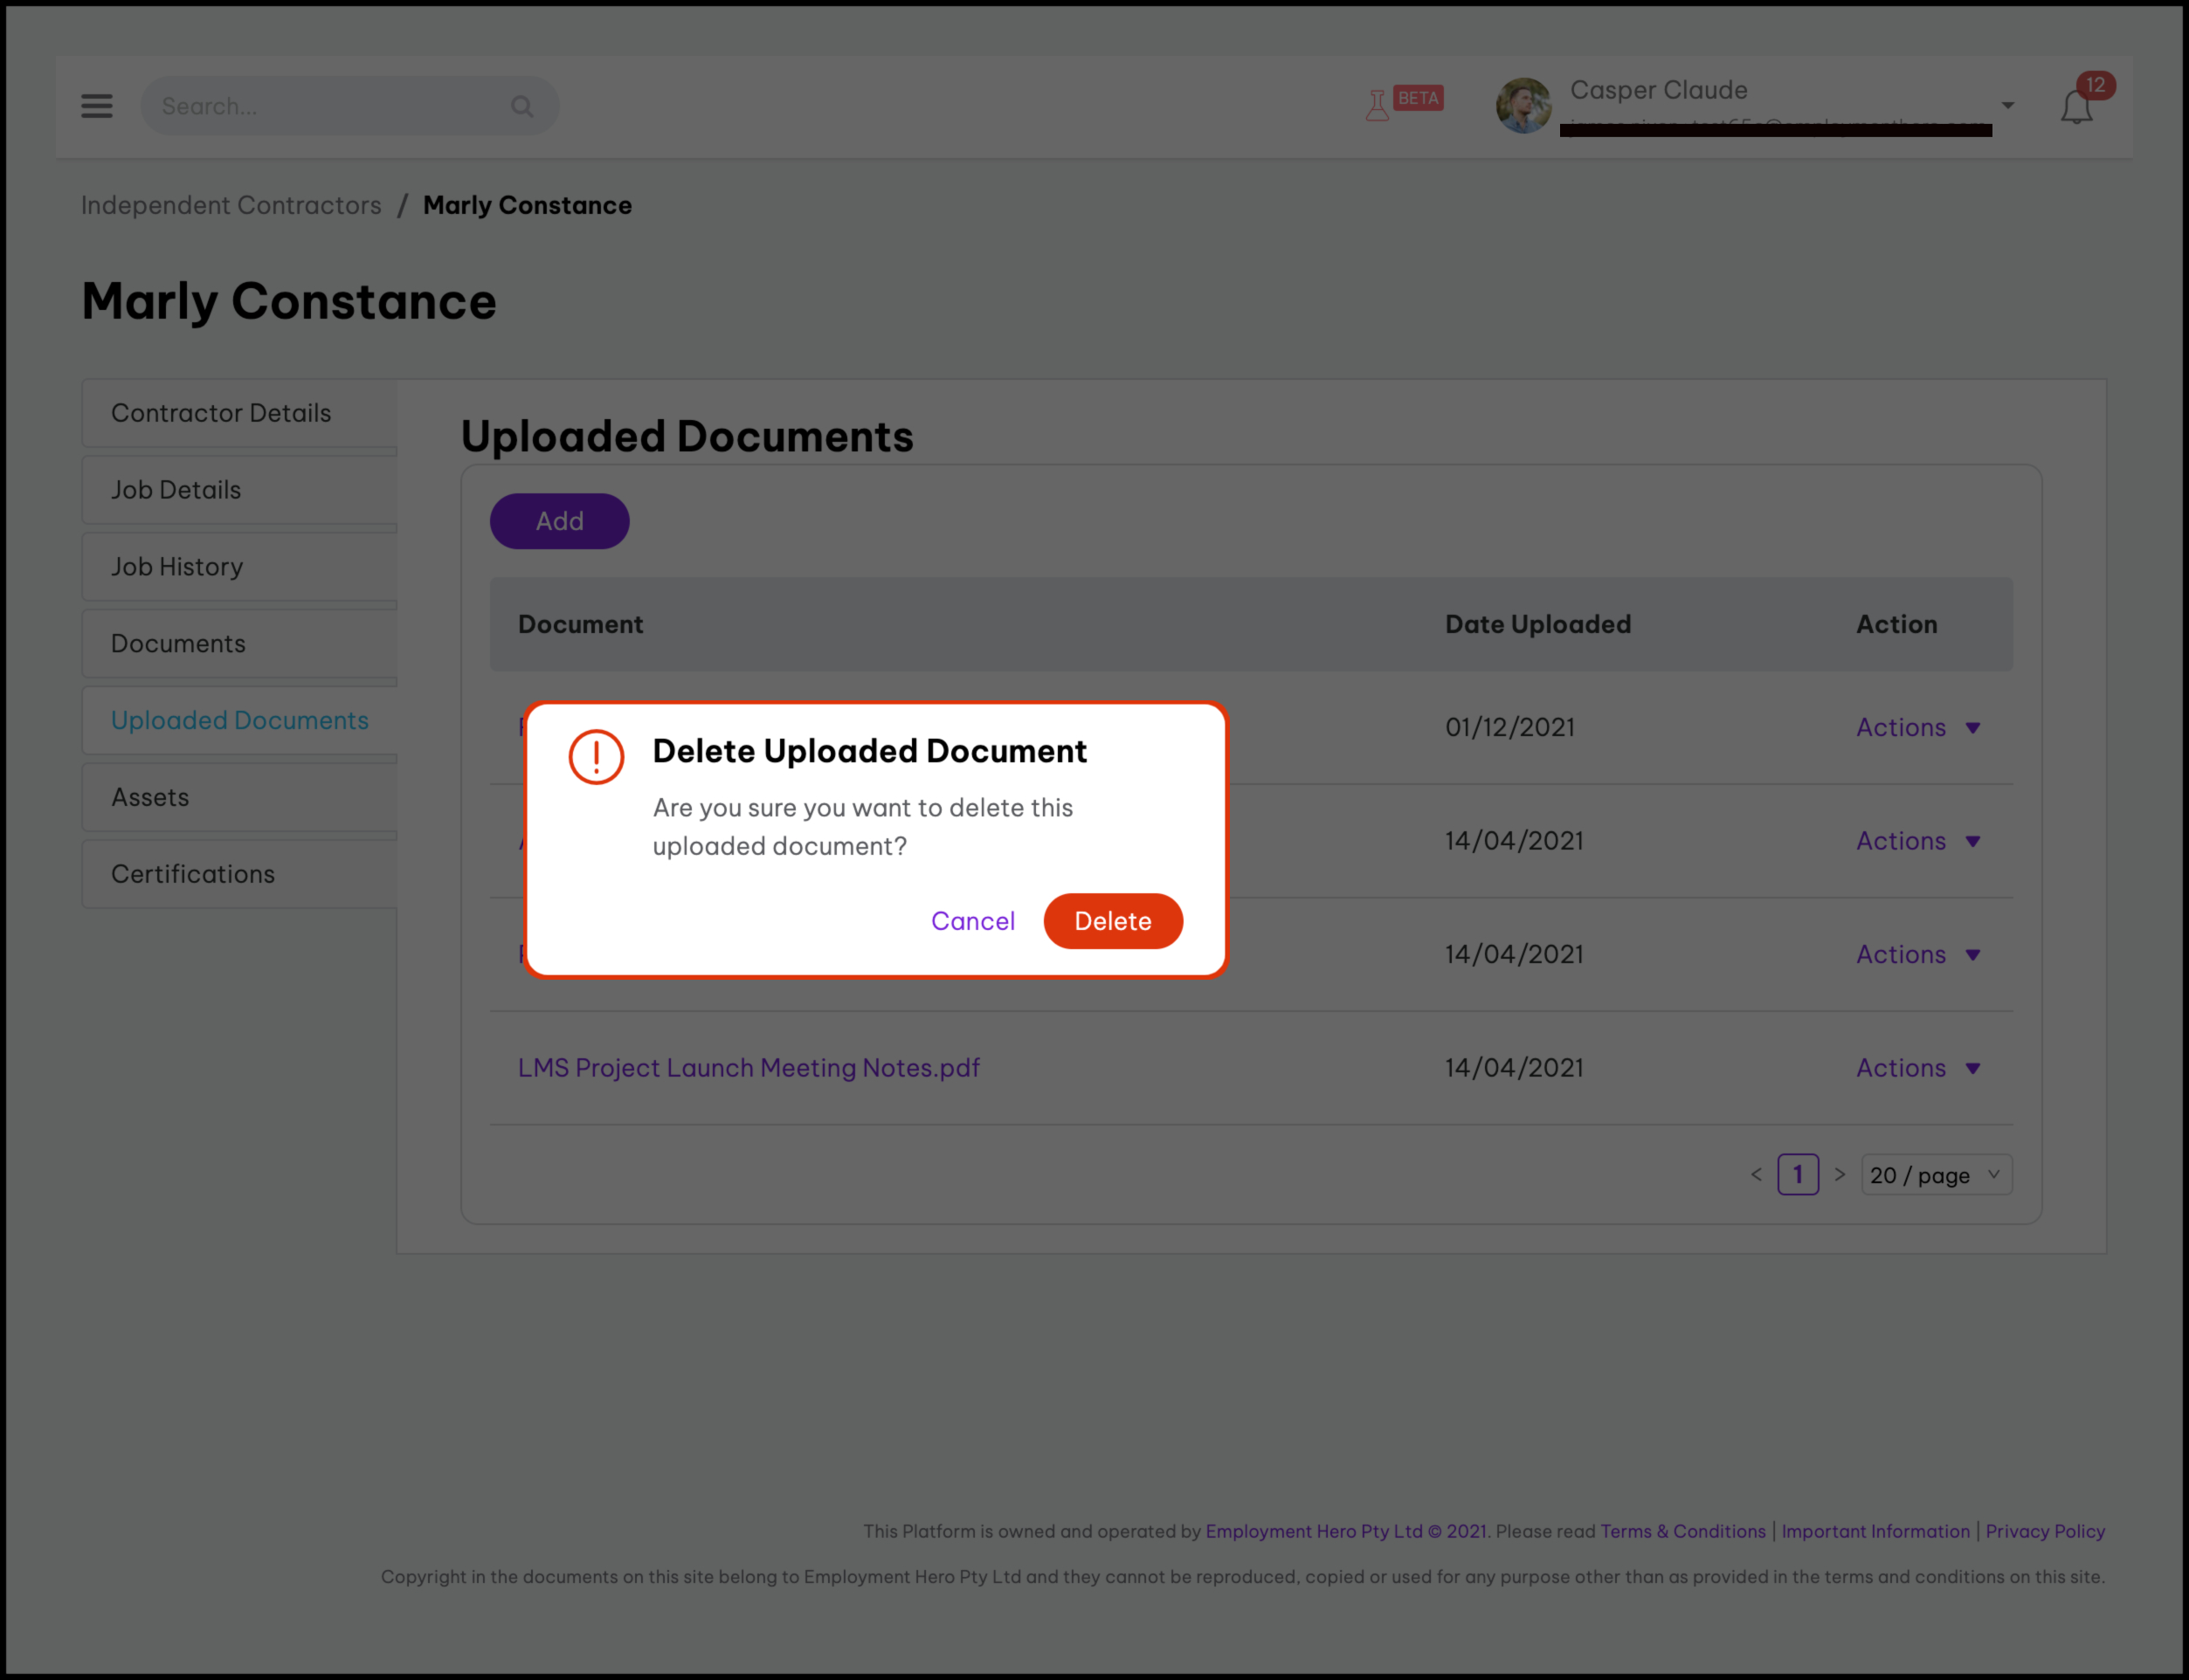Open Actions dropdown for LMS Project notes

pyautogui.click(x=1916, y=1068)
